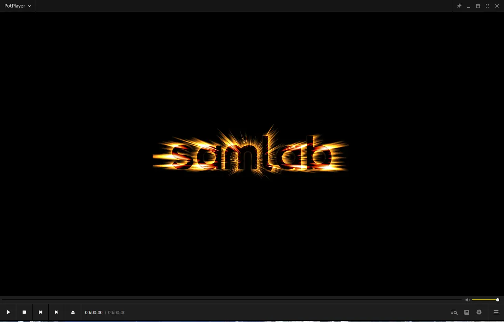Stop playback with the Stop button
The image size is (504, 322).
24,312
